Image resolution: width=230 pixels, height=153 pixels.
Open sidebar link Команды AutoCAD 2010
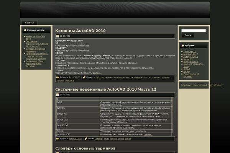(x=35, y=37)
